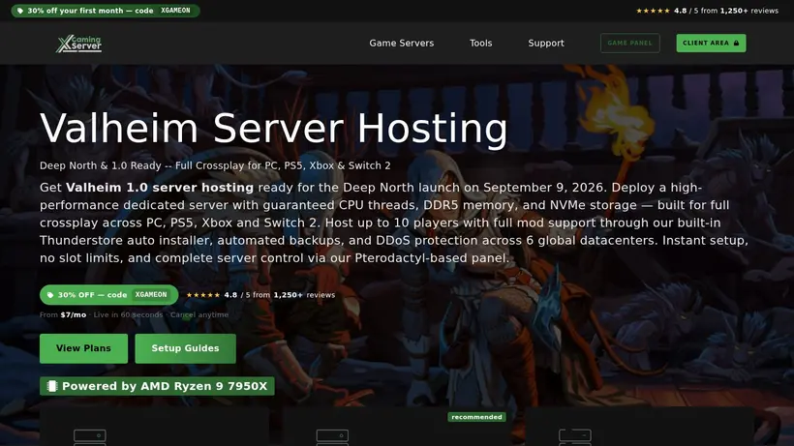
Task: Click the Game Panel button
Action: [x=630, y=43]
